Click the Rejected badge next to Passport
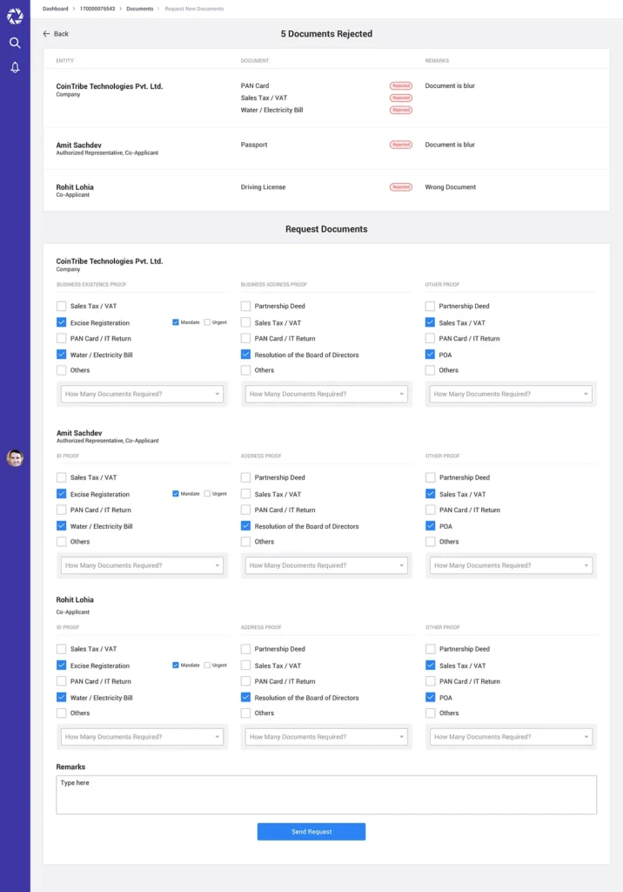The image size is (623, 892). (400, 145)
